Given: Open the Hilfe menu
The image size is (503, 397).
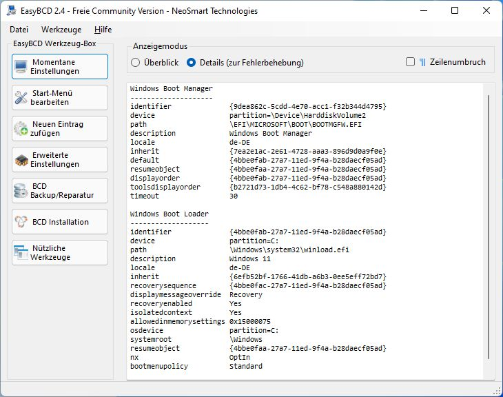Looking at the screenshot, I should coord(103,30).
